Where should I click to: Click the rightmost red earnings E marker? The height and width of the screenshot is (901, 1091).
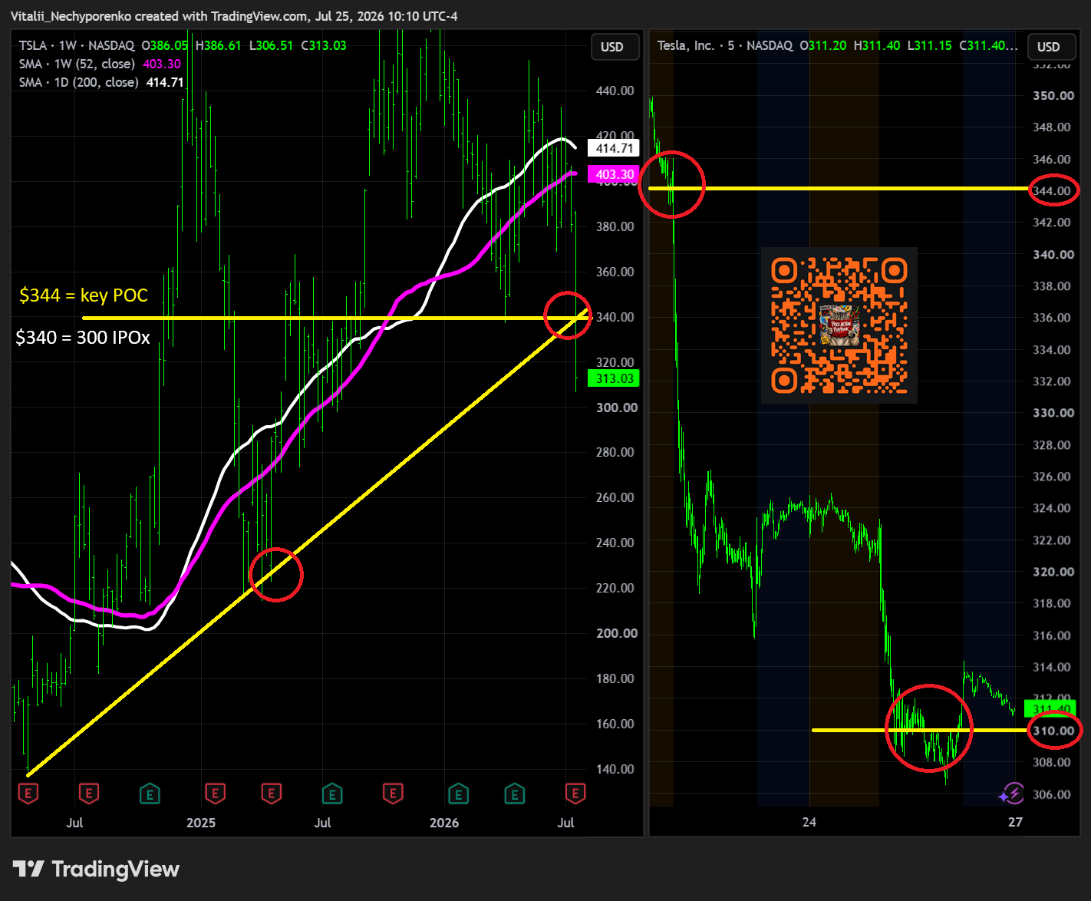[x=575, y=794]
